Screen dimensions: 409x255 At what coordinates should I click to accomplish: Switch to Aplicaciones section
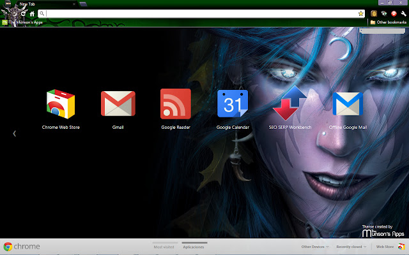point(194,247)
